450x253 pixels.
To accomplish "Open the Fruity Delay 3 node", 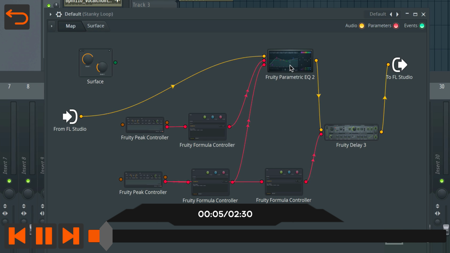I will click(351, 133).
